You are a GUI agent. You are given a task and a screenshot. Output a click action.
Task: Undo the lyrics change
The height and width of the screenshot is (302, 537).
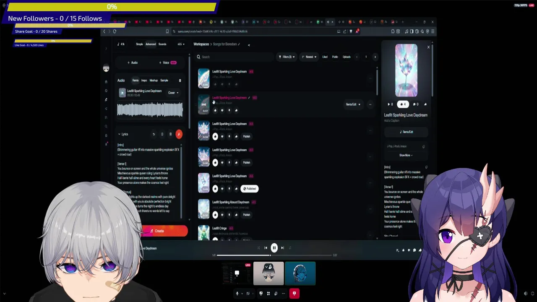click(154, 134)
